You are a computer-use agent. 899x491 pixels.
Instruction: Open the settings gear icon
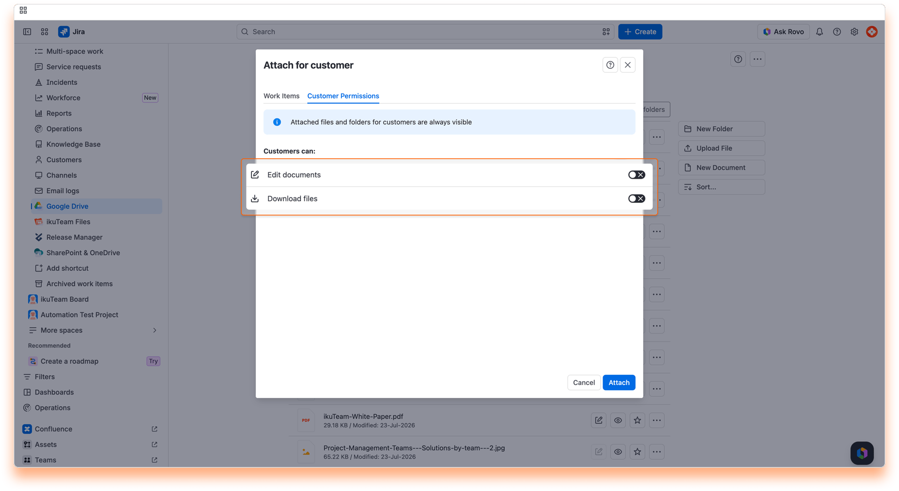pos(854,31)
